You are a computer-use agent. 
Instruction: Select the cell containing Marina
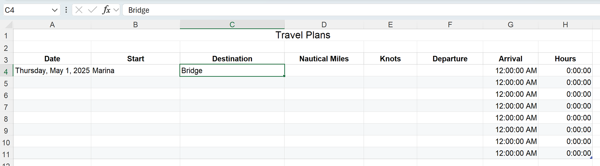(x=135, y=71)
